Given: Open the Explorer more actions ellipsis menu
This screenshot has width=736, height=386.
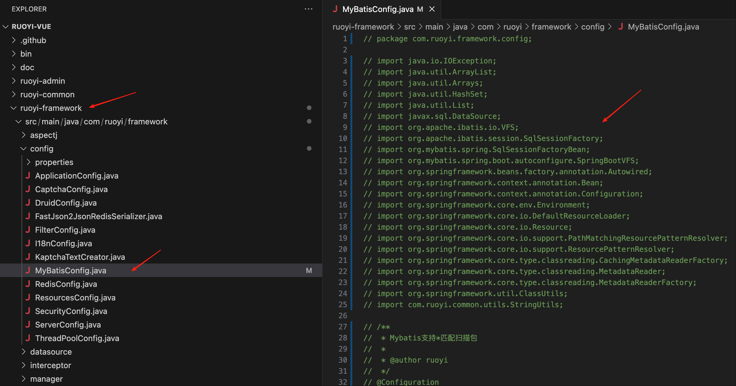Looking at the screenshot, I should pos(308,9).
